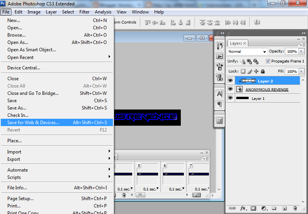This screenshot has height=214, width=308.
Task: Click Create new group folder icon
Action: 274,208
